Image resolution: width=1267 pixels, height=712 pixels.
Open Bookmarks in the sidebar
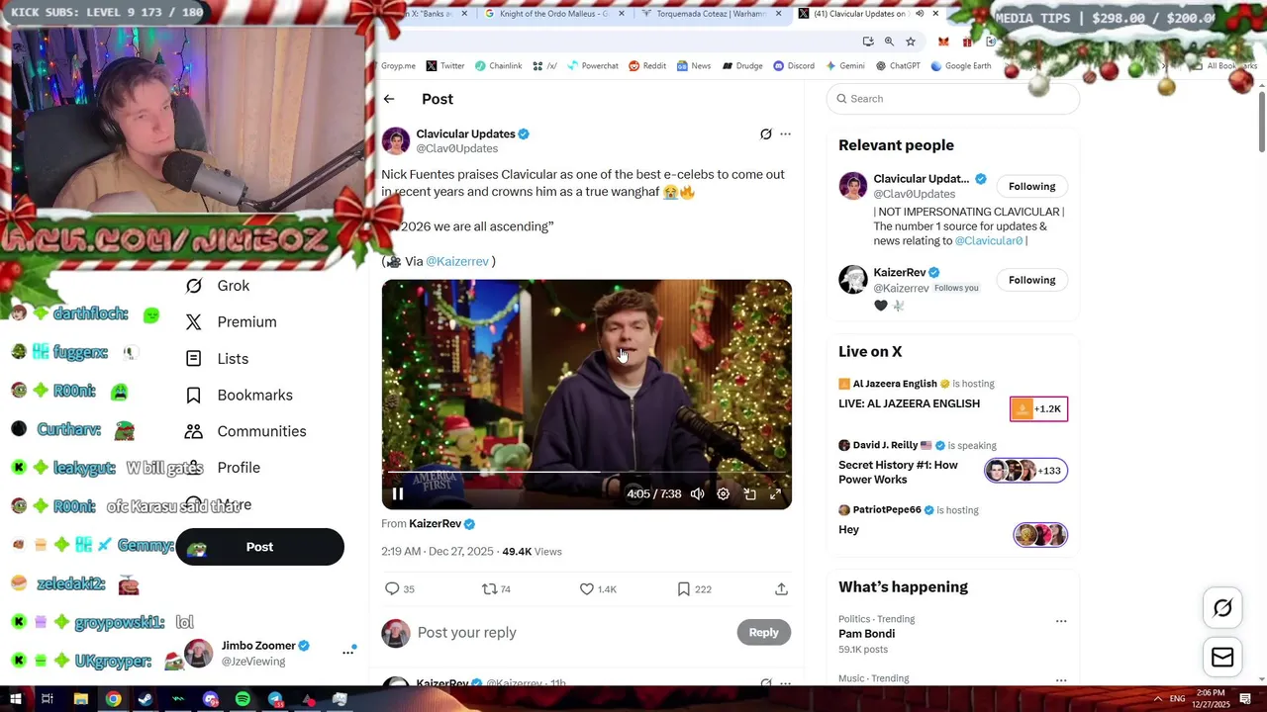254,396
